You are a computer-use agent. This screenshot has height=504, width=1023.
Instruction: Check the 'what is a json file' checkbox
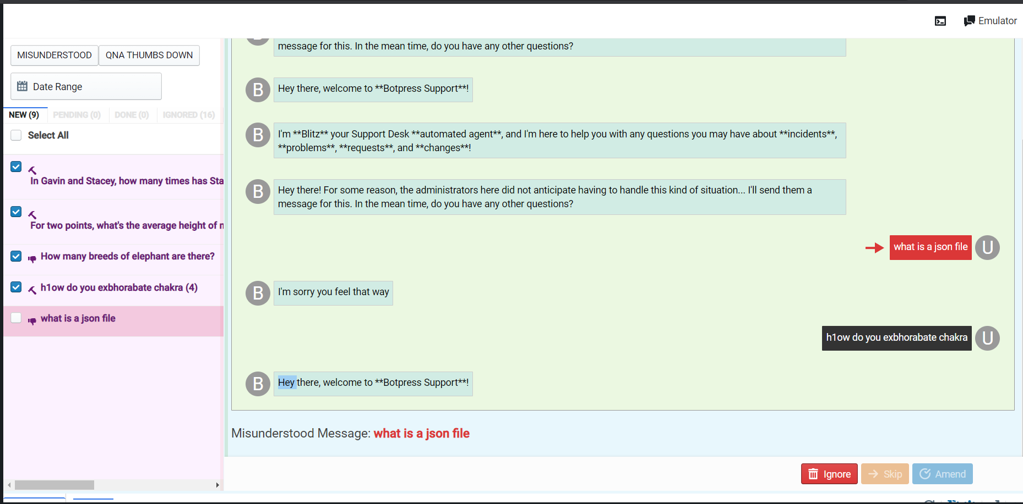(16, 318)
